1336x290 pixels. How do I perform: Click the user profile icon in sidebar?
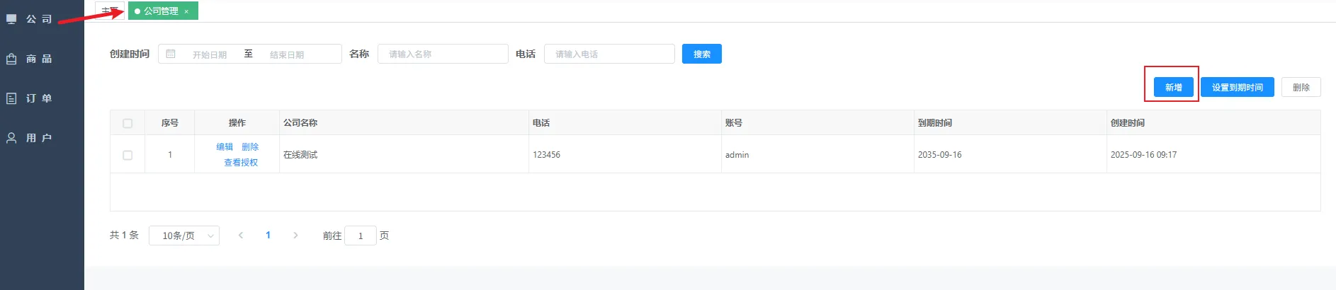(11, 138)
